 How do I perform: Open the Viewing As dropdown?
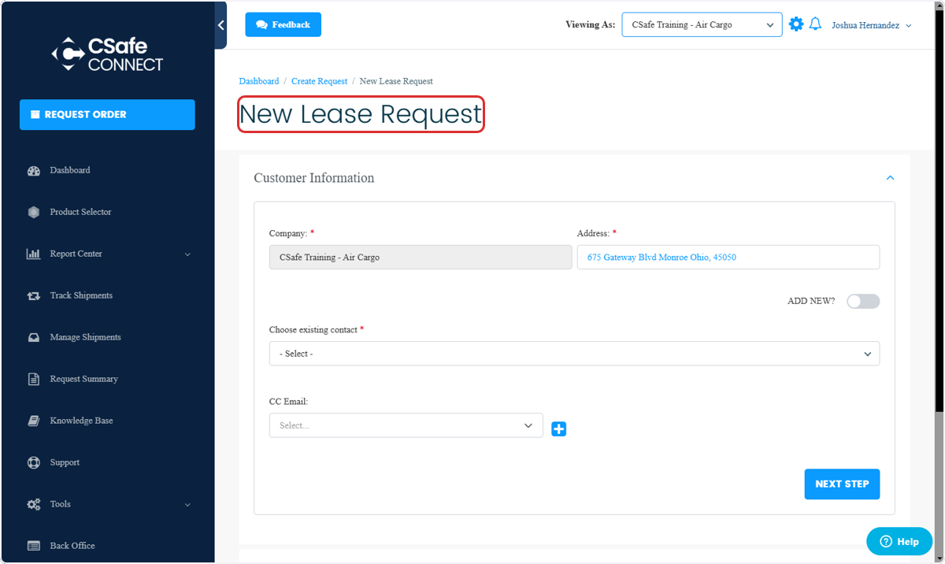702,24
